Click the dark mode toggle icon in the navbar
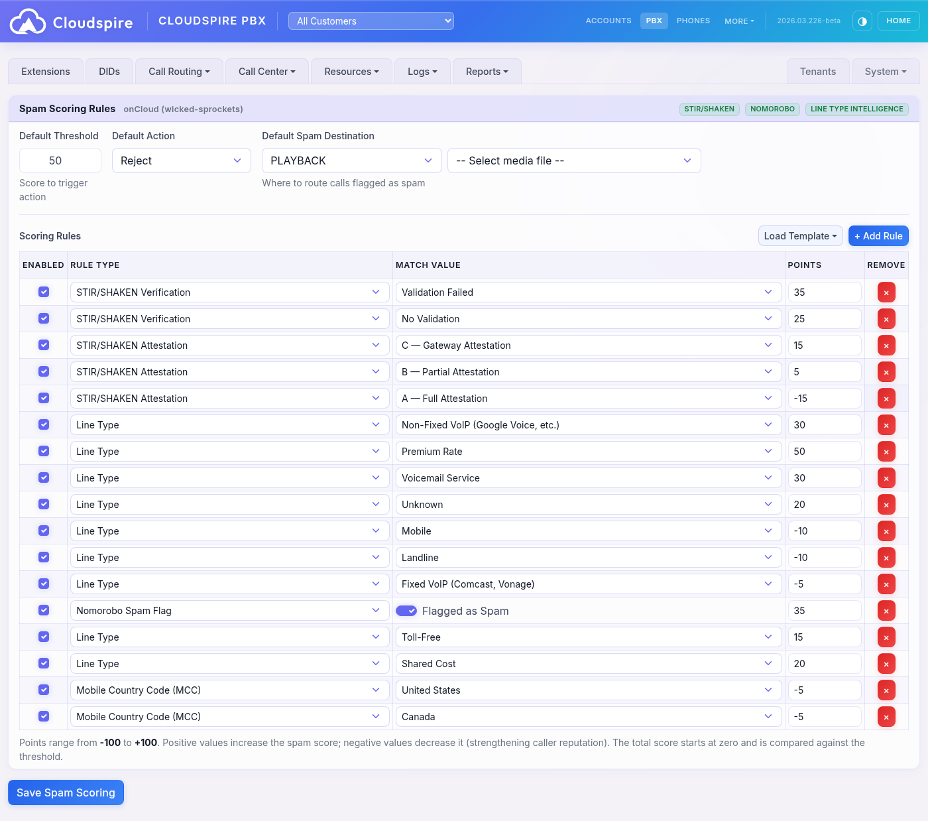Screen dimensions: 928x821 862,21
